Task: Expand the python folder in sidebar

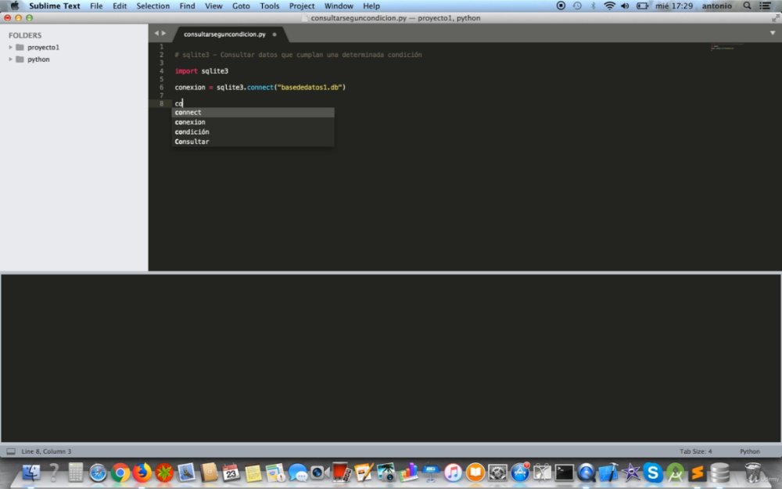Action: (x=10, y=59)
